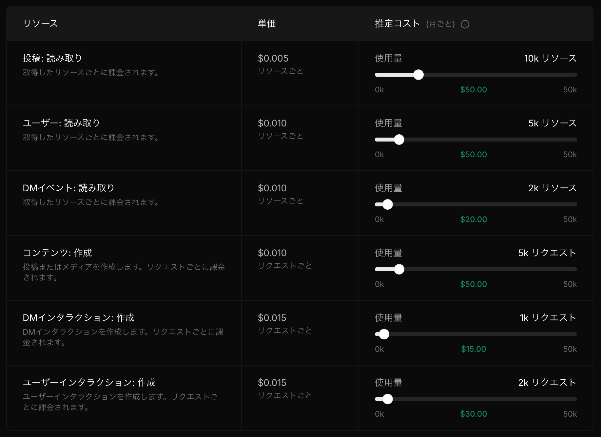
Task: Click the $50.00 estimated cost under 投稿: 読み取り
Action: (473, 89)
